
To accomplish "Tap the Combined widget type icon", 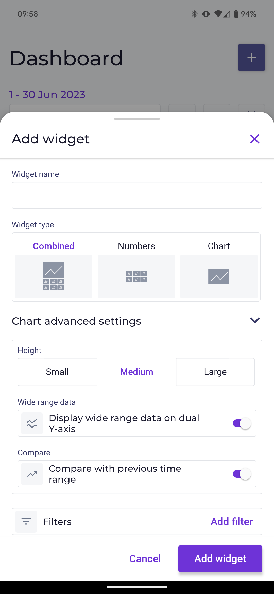I will pyautogui.click(x=53, y=276).
